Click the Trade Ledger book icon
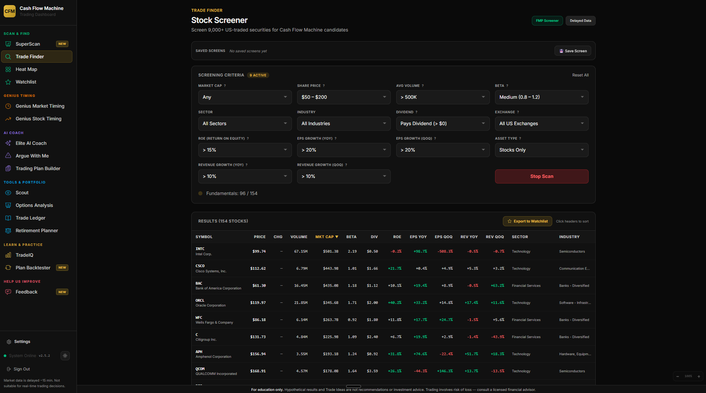The height and width of the screenshot is (393, 706). pyautogui.click(x=8, y=218)
